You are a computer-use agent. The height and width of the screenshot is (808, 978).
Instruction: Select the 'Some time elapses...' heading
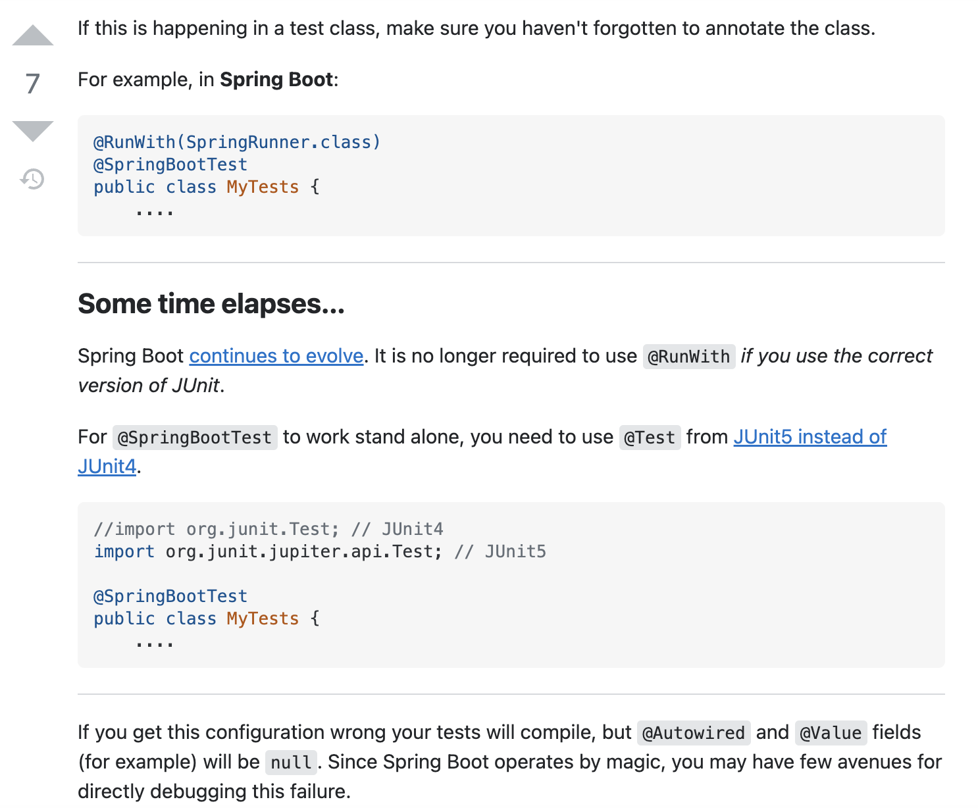(x=211, y=304)
